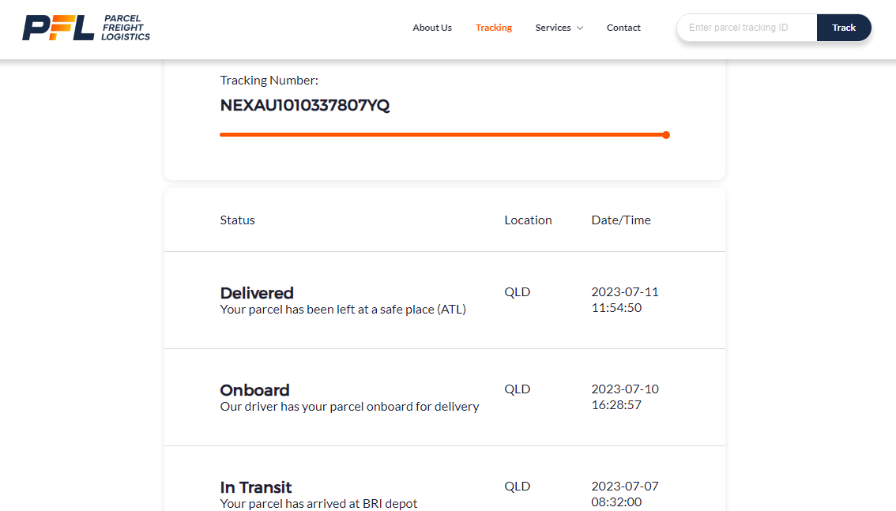This screenshot has width=896, height=511.
Task: Click the Date/Time column header
Action: point(621,220)
